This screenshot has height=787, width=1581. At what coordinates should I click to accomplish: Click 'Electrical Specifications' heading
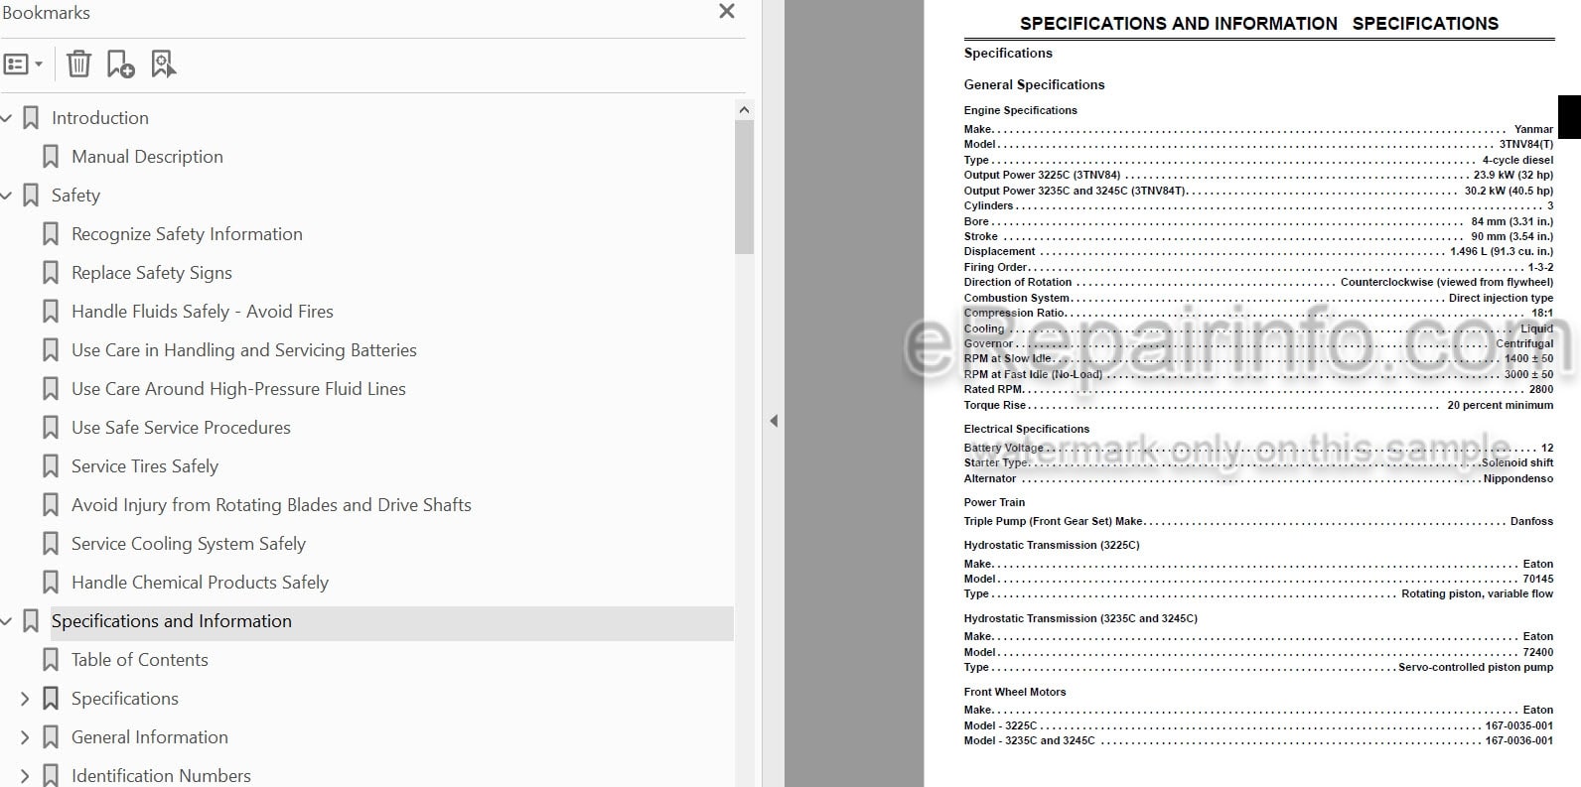[1026, 429]
